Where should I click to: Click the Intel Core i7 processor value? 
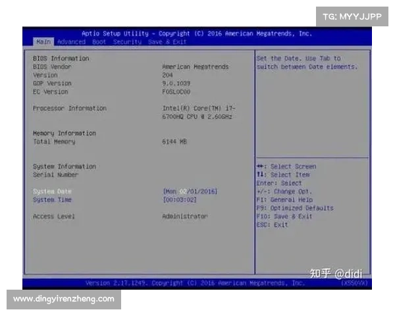pyautogui.click(x=199, y=113)
